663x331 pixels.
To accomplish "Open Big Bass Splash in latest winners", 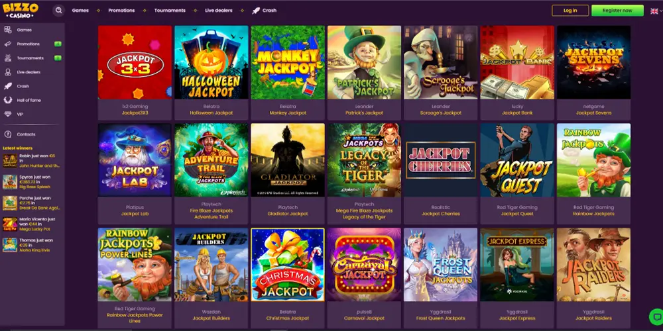I will pyautogui.click(x=34, y=187).
